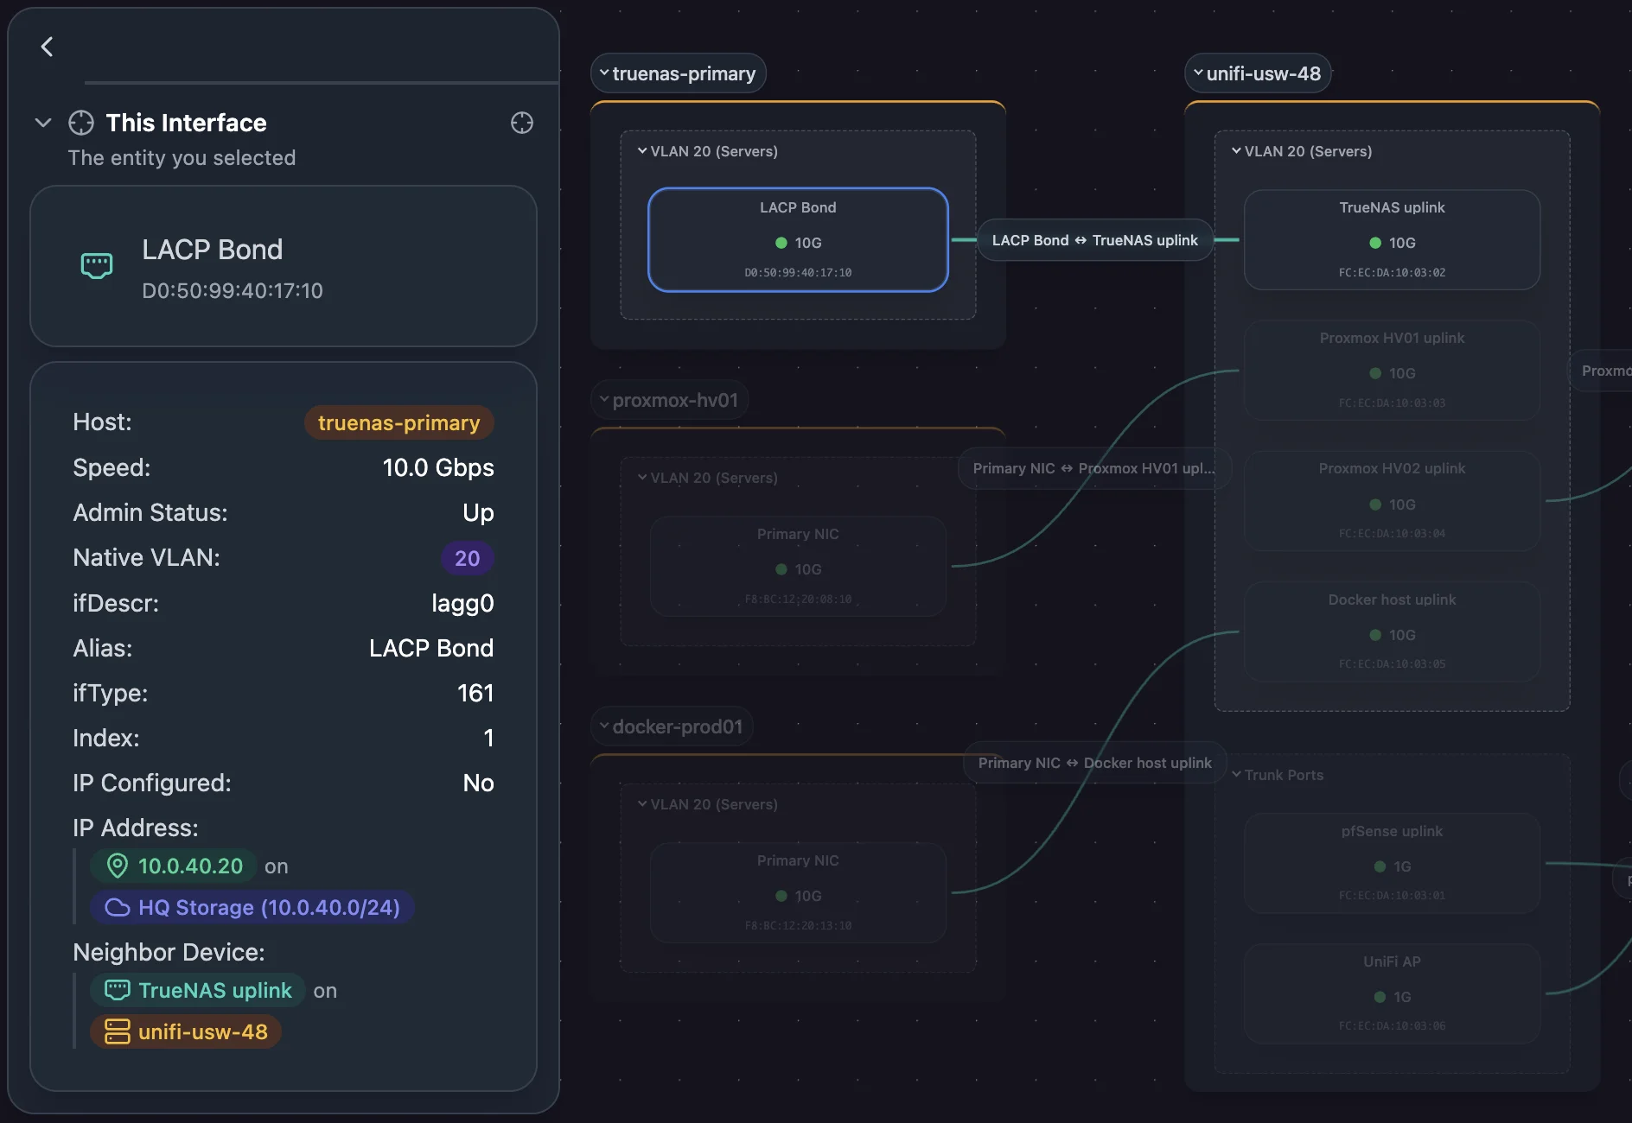Click the target icon left of This Interface title
1632x1123 pixels.
81,123
